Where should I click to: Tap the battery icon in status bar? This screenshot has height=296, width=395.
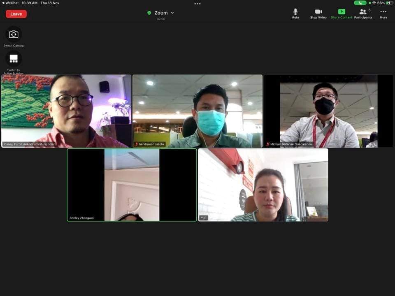(389, 3)
